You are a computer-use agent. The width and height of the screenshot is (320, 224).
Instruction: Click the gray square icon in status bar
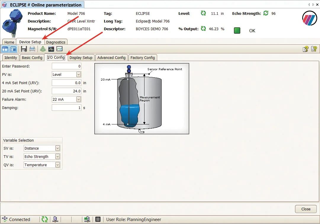[x=98, y=219]
